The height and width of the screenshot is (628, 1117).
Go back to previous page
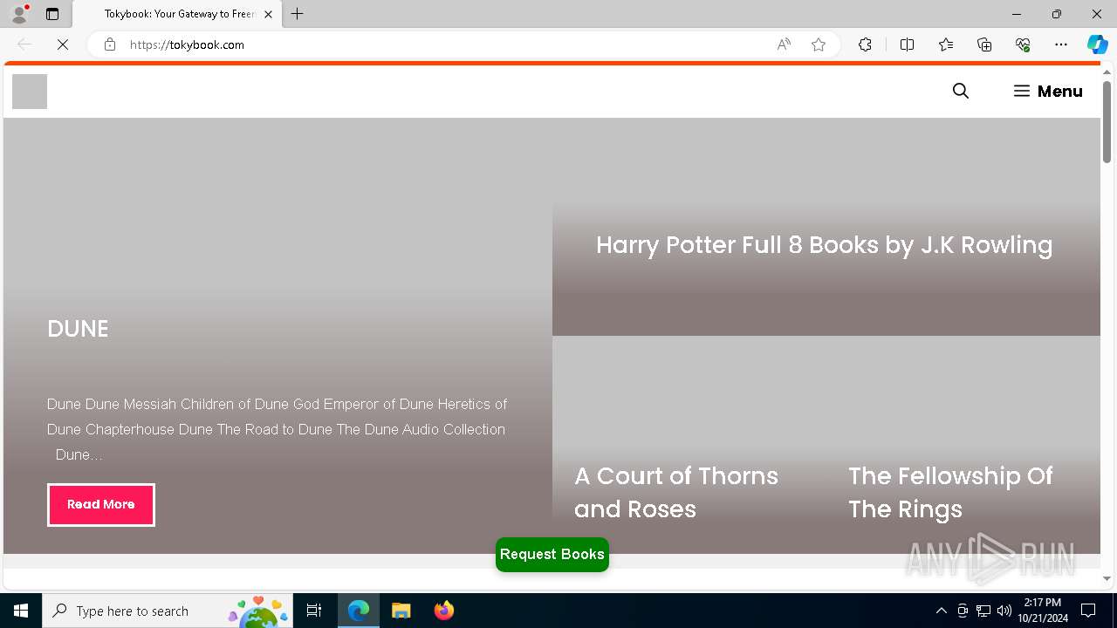click(24, 44)
